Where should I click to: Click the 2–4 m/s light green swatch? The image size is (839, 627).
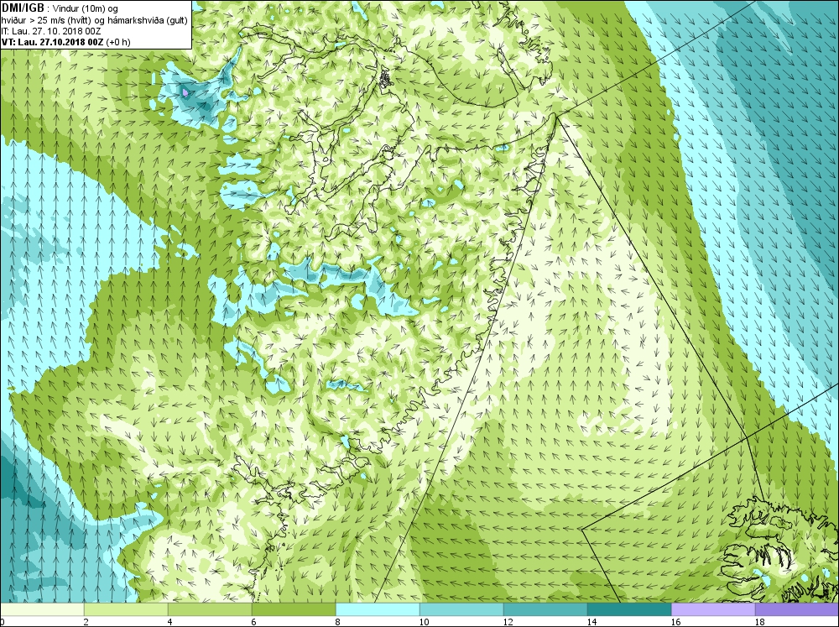127,609
